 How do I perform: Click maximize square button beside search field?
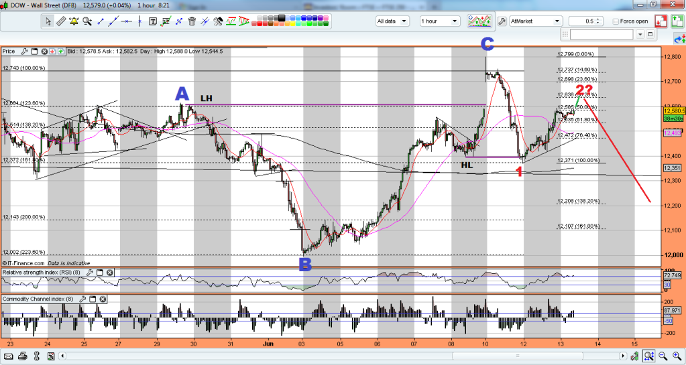point(650,34)
